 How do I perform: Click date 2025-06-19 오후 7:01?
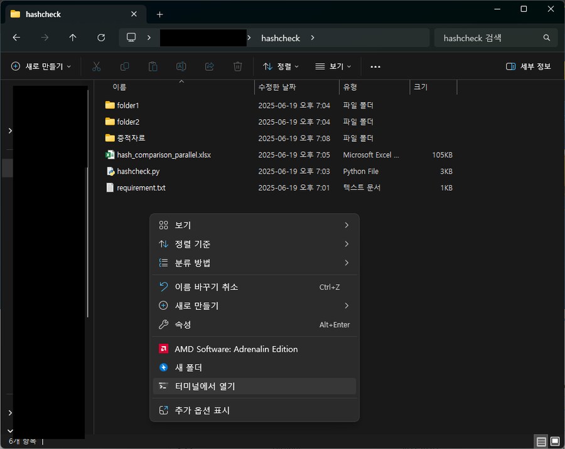coord(294,188)
